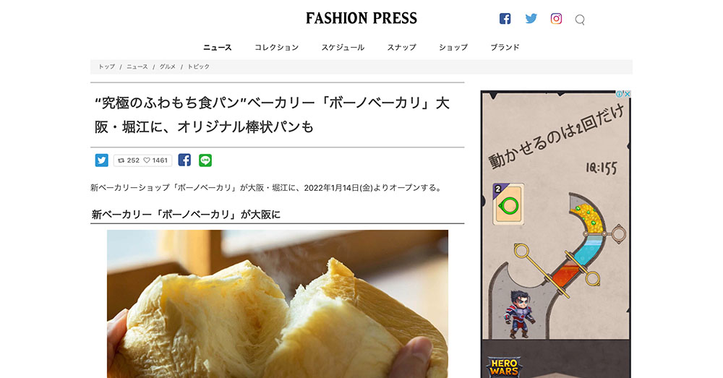Open the bread photo image
This screenshot has width=723, height=378.
pos(278,304)
